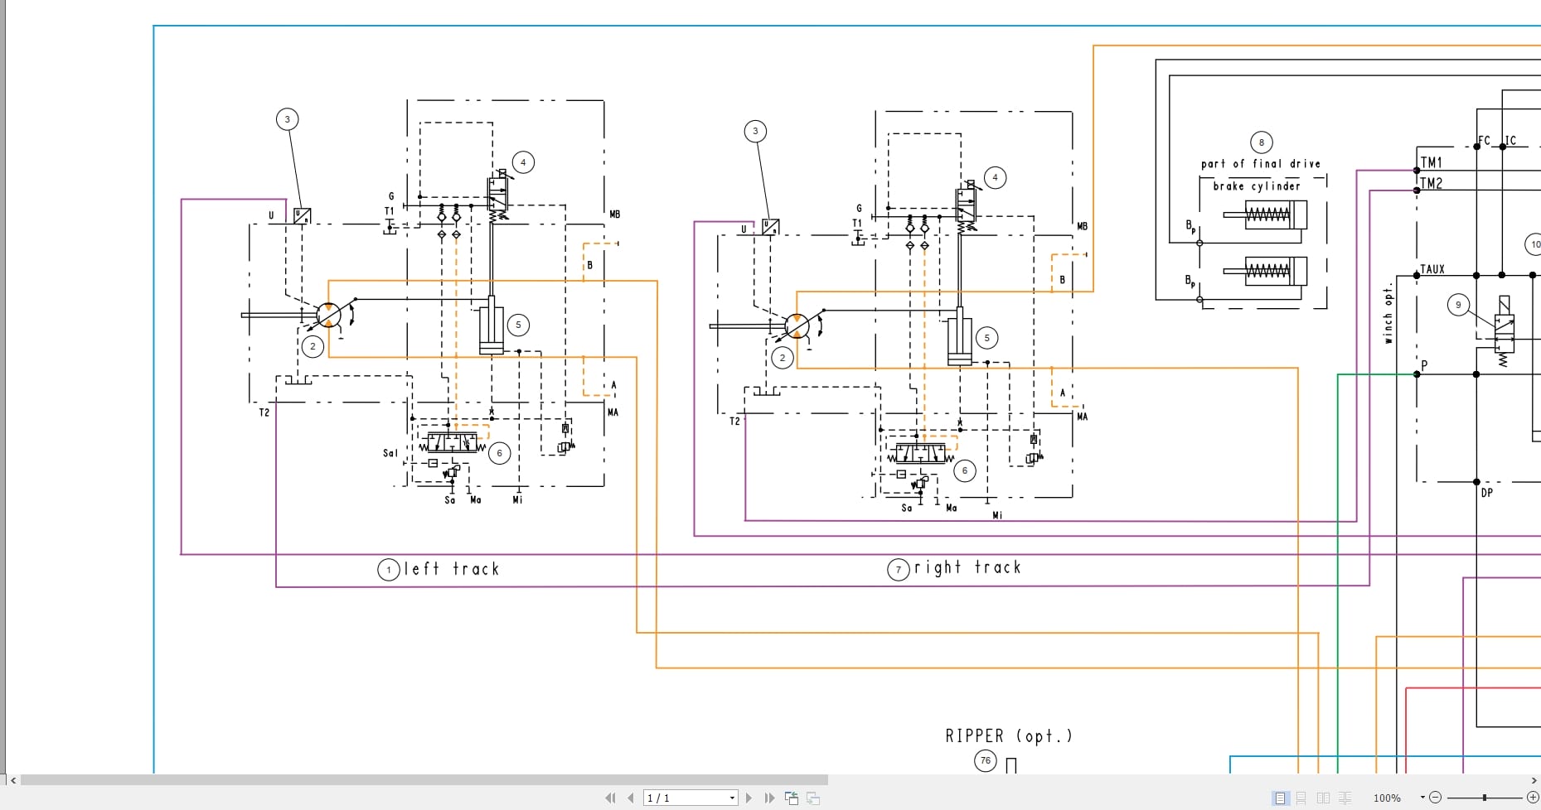Enable two-page scrolling layout

coord(1345,798)
